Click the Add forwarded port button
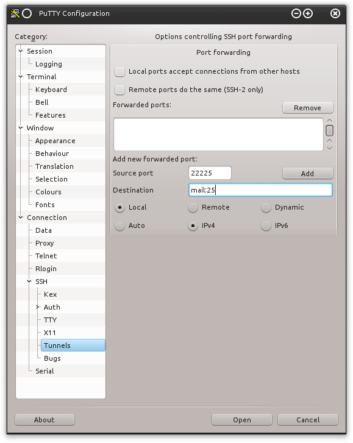 pyautogui.click(x=308, y=173)
